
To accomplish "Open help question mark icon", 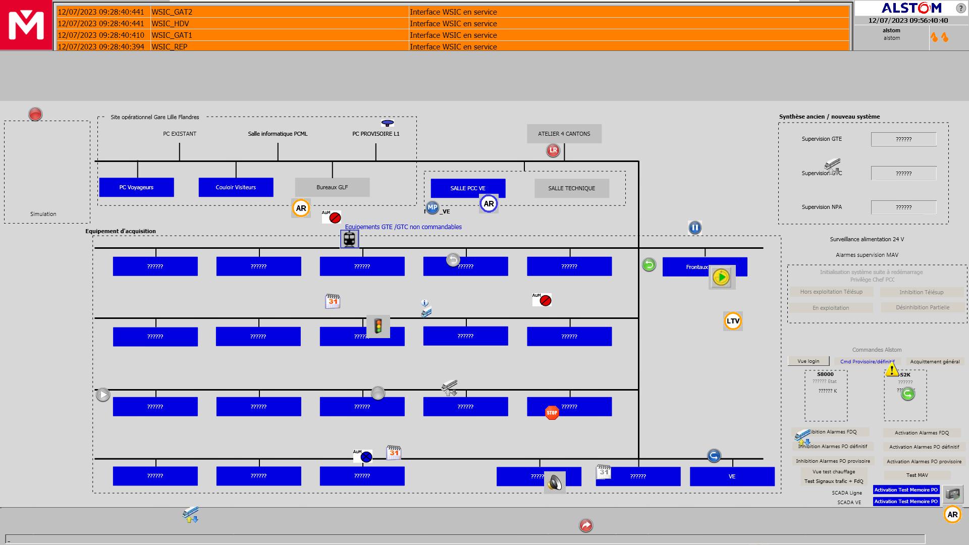I will tap(960, 9).
